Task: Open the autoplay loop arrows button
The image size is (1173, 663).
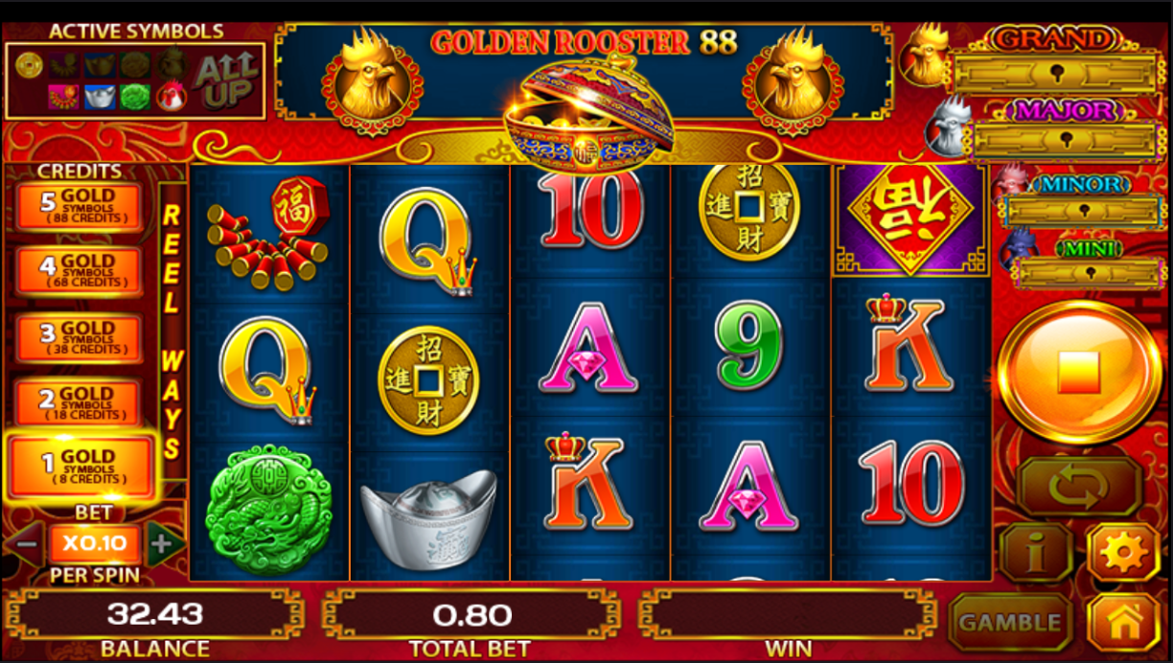Action: pos(1079,485)
